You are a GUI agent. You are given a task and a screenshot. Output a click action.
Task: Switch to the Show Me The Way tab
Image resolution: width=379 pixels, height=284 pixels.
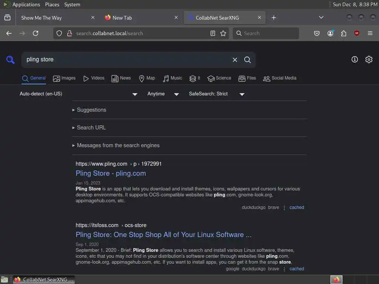57,18
